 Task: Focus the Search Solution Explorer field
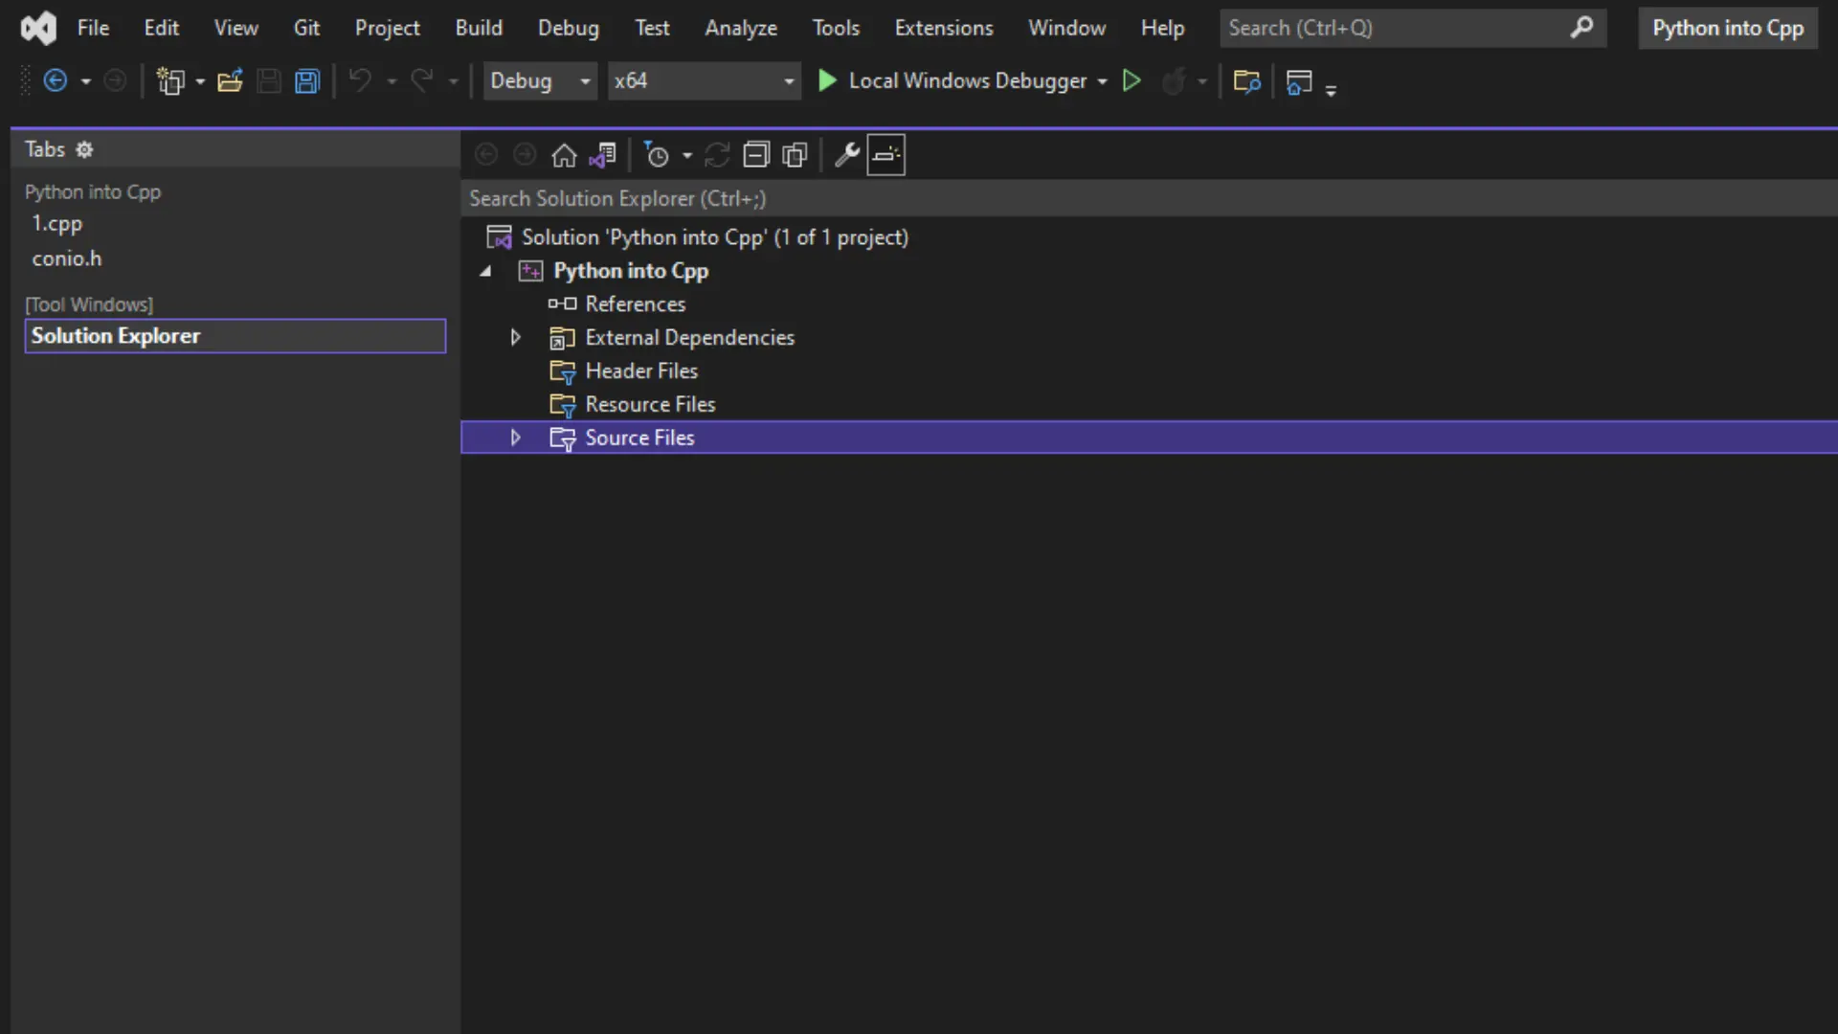pos(1149,199)
